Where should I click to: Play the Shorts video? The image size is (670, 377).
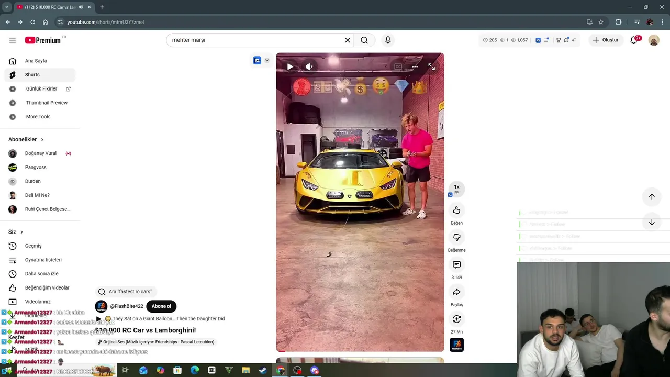coord(290,66)
